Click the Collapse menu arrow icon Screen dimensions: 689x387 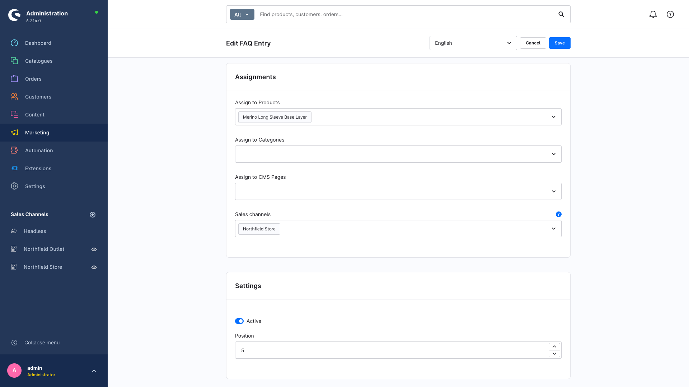point(14,343)
